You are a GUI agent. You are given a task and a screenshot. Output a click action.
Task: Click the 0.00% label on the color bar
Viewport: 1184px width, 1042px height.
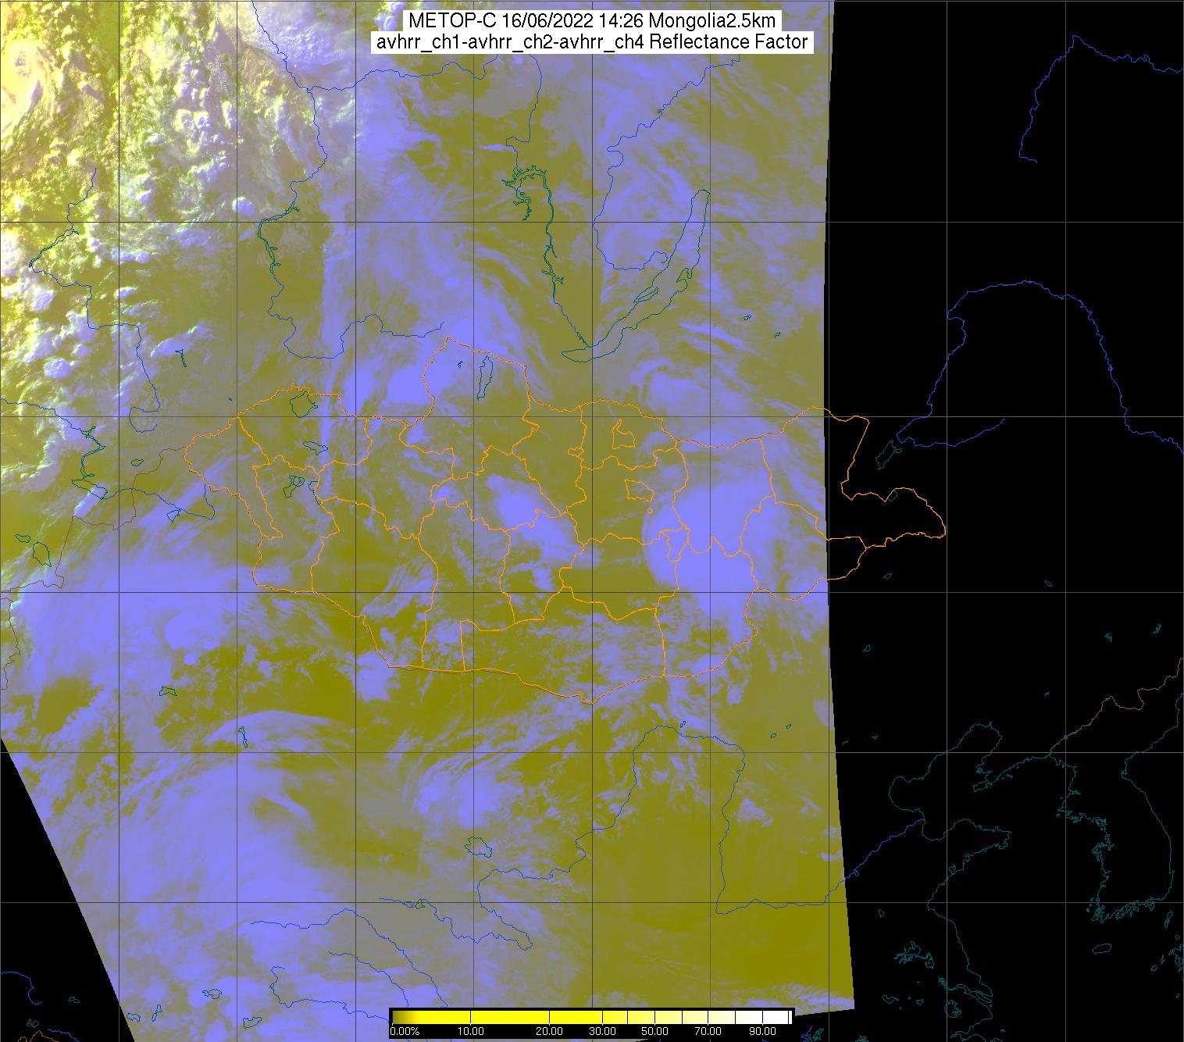pos(405,1031)
